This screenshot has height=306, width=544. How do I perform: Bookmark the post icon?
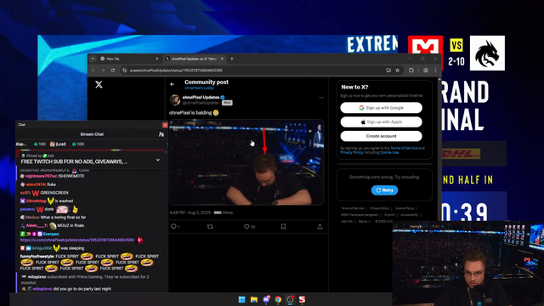[283, 227]
